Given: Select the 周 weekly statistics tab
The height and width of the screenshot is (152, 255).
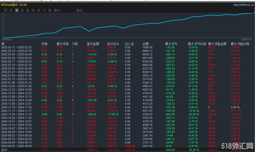Looking at the screenshot, I should click(17, 10).
